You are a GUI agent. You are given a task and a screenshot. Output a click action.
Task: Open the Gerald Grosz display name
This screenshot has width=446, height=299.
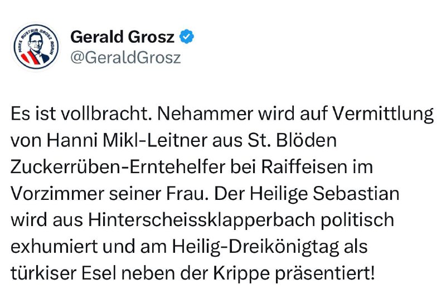[122, 37]
